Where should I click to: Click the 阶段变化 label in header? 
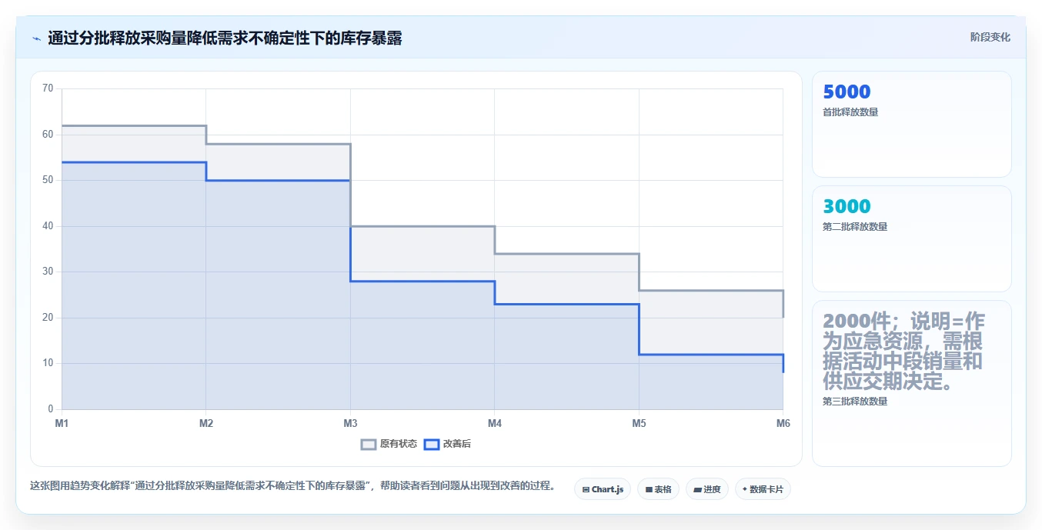click(990, 37)
